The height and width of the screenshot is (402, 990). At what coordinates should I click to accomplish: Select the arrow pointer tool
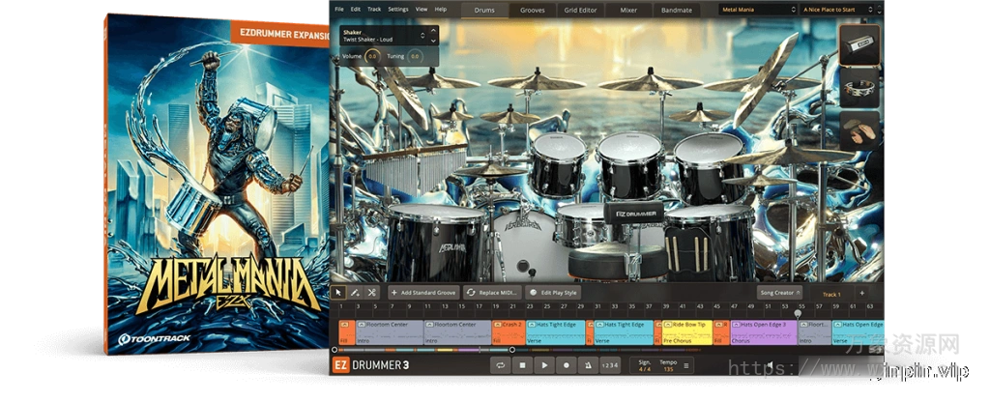pos(338,293)
